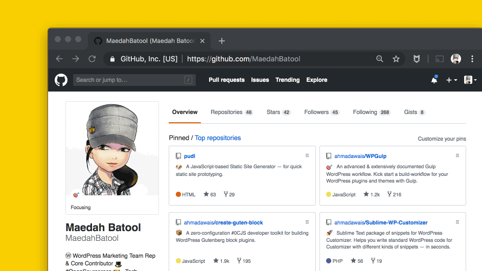Open the Chrome three-dot menu
The width and height of the screenshot is (482, 271).
coord(472,59)
